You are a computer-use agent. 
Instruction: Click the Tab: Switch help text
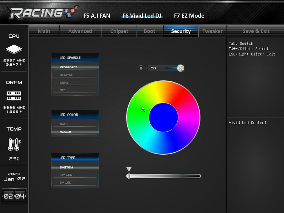[x=241, y=43]
